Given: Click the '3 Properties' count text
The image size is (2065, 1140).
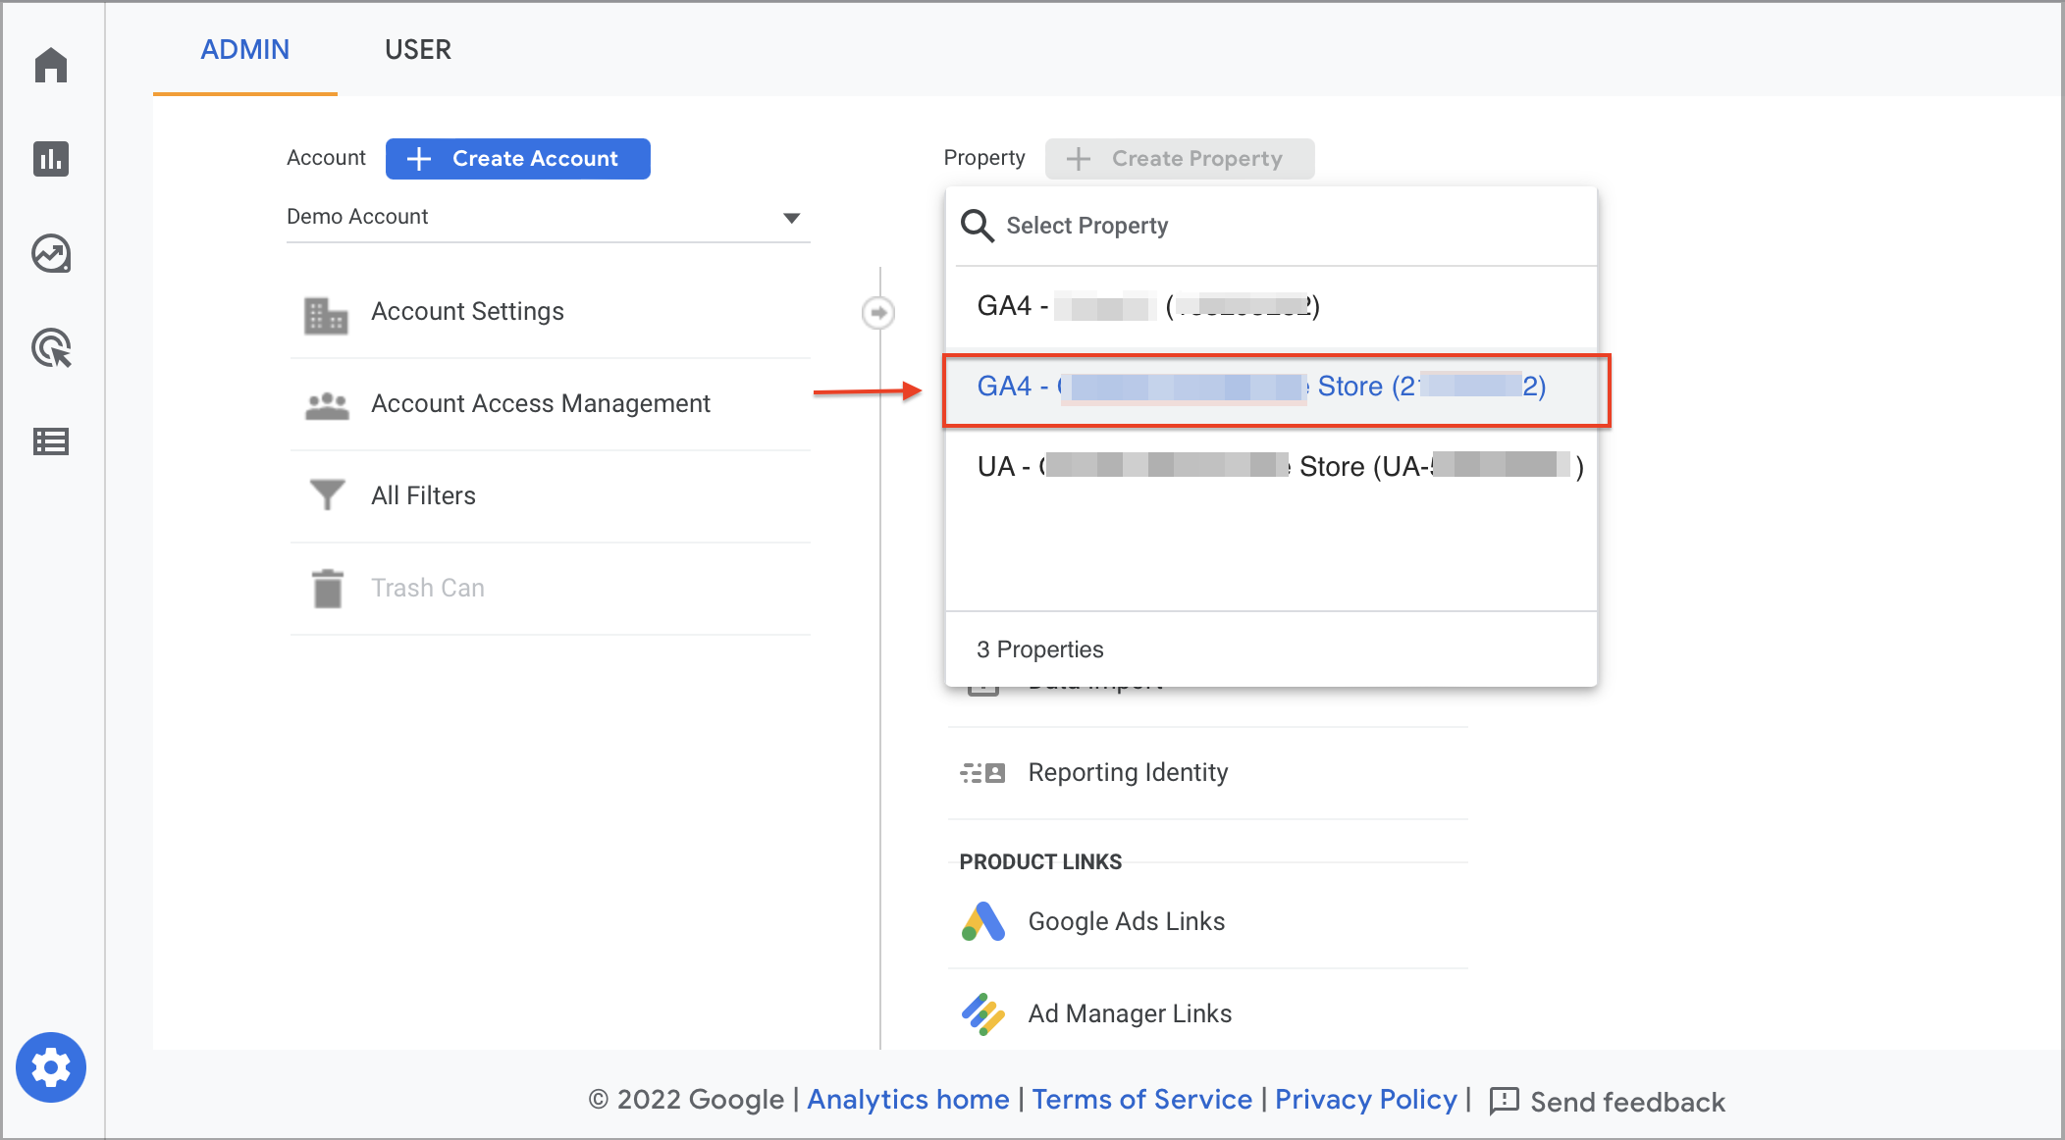Looking at the screenshot, I should (x=1039, y=649).
